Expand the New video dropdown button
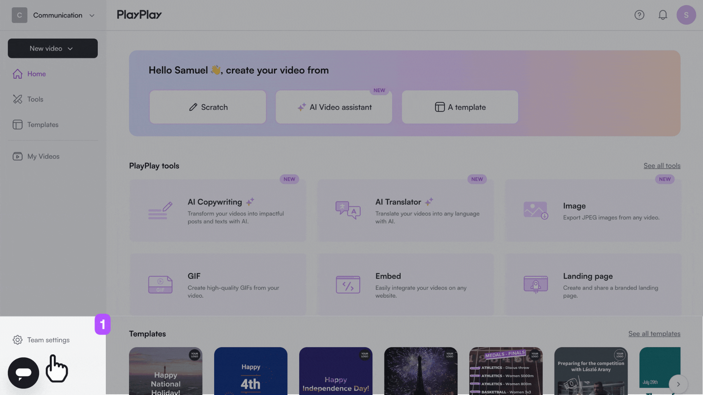703x395 pixels. tap(53, 48)
